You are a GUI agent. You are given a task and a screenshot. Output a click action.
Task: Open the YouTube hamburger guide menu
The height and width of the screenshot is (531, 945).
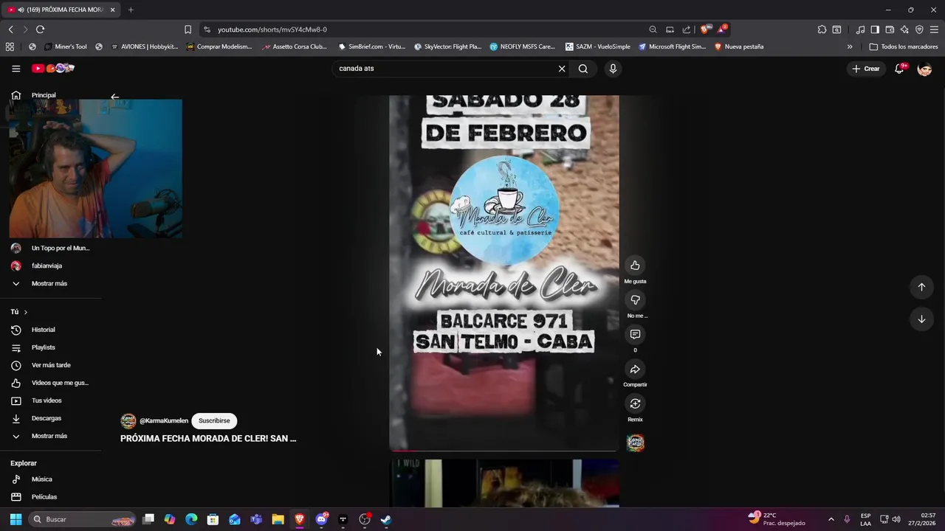point(16,69)
